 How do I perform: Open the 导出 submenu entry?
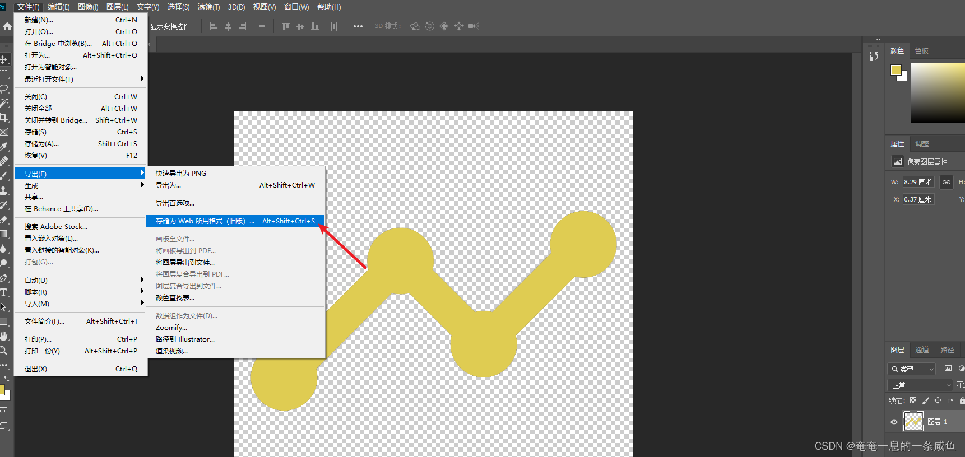pos(81,174)
